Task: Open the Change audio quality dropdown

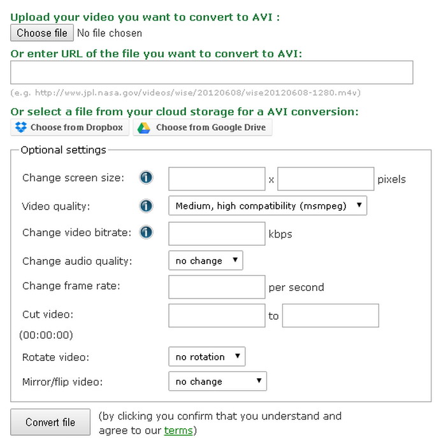Action: pyautogui.click(x=206, y=260)
